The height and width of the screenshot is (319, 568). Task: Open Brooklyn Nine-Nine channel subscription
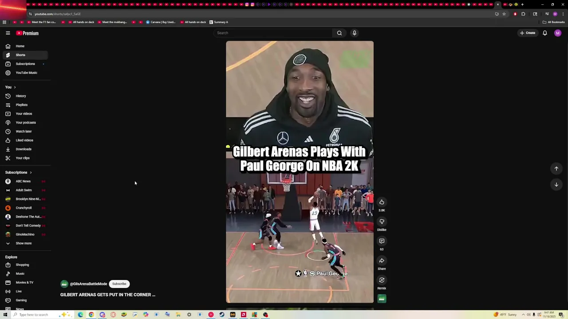click(25, 199)
